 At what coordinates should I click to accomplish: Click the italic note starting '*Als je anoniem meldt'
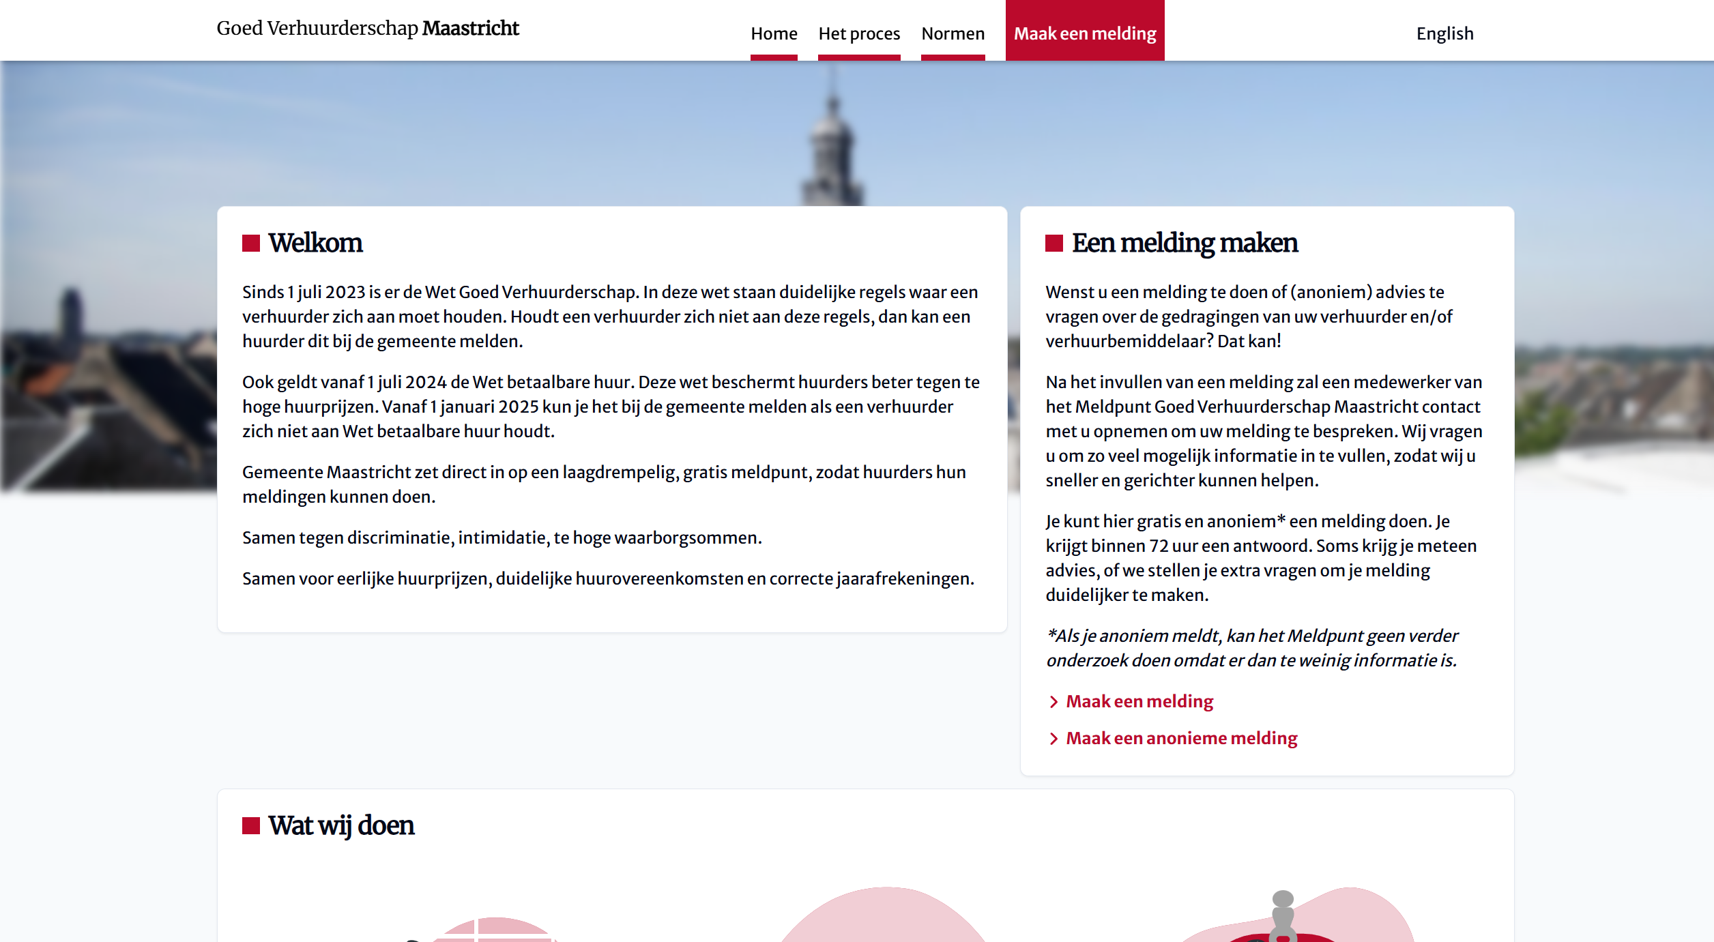(1252, 648)
